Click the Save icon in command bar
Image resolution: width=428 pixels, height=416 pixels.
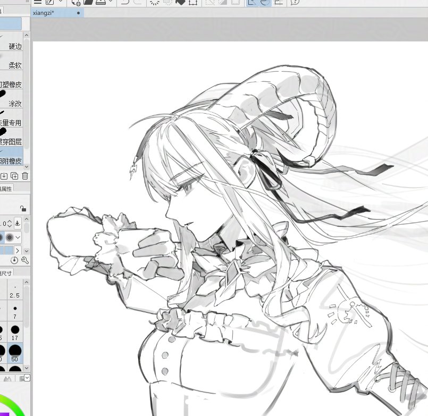tap(100, 2)
